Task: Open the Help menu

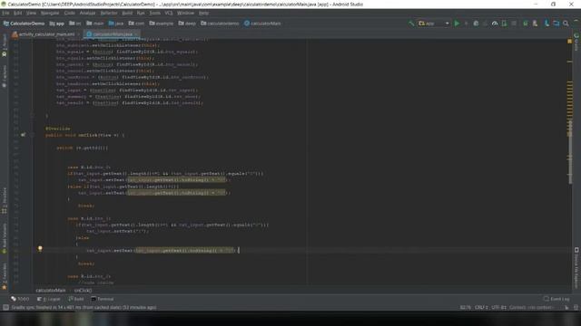Action: tap(203, 13)
